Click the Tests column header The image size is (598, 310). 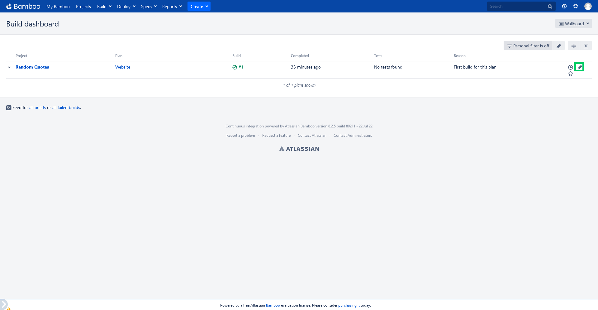378,56
